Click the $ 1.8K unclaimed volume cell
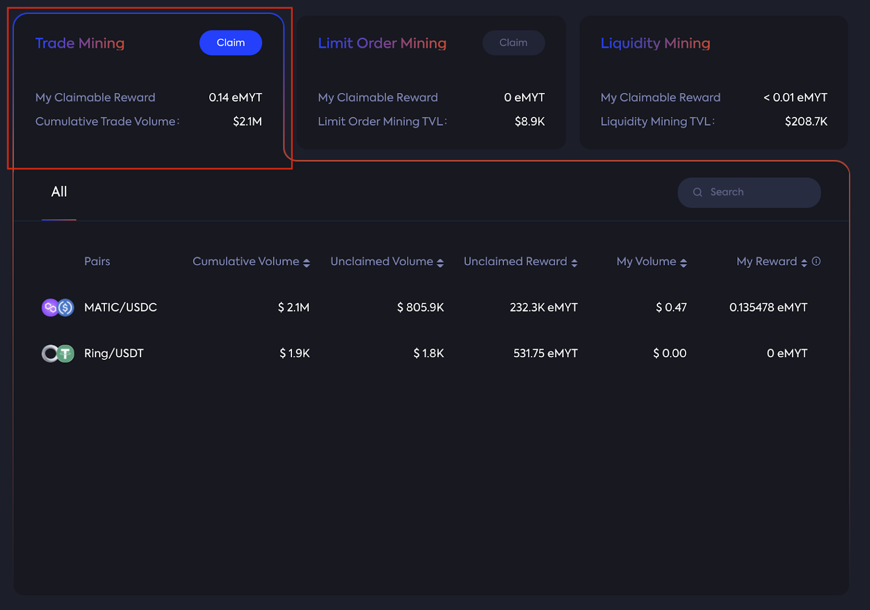870x610 pixels. (x=428, y=353)
